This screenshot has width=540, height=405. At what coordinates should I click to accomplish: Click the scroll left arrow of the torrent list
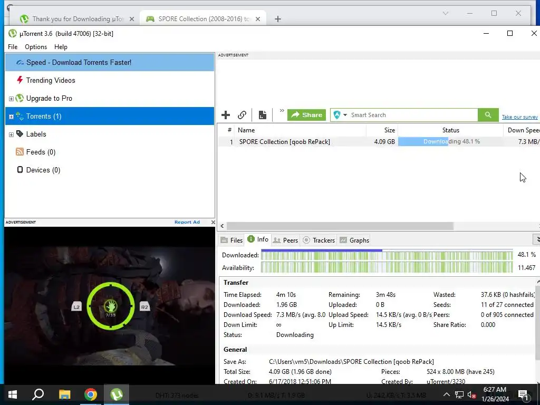click(x=222, y=226)
